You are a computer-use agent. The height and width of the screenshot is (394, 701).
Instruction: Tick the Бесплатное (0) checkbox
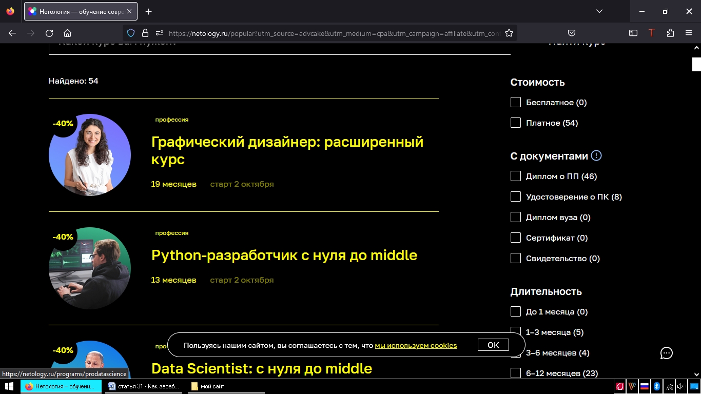point(516,102)
